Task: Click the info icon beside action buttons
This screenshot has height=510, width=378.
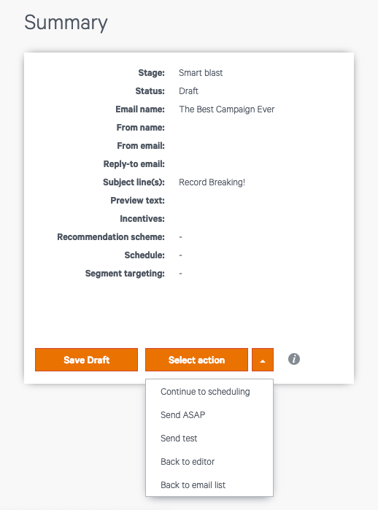Action: [x=294, y=359]
